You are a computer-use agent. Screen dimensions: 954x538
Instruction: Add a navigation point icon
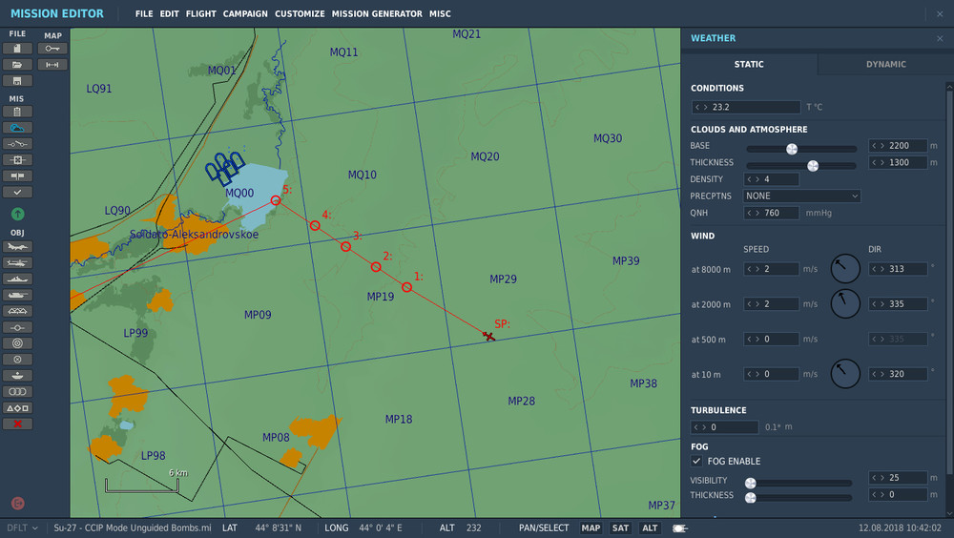(x=17, y=327)
